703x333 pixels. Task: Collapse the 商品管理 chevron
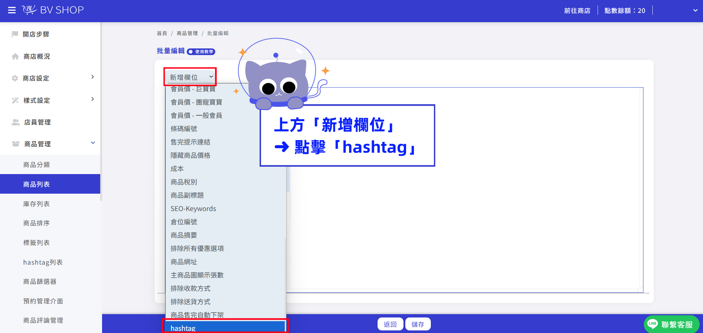(93, 143)
